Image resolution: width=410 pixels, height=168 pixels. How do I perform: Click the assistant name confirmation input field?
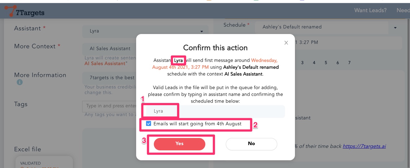point(214,111)
